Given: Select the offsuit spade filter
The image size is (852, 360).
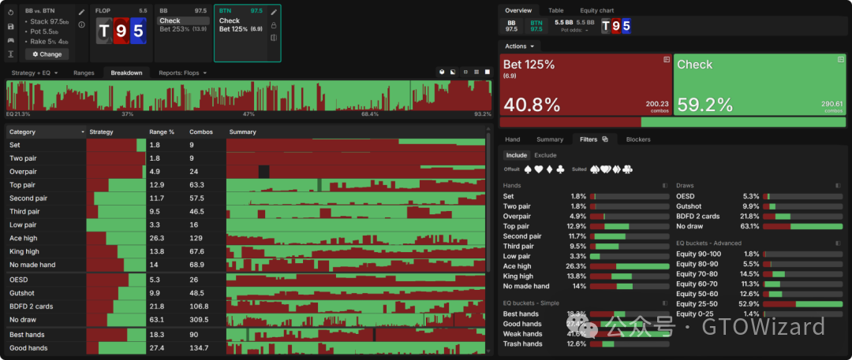Looking at the screenshot, I should coord(529,169).
